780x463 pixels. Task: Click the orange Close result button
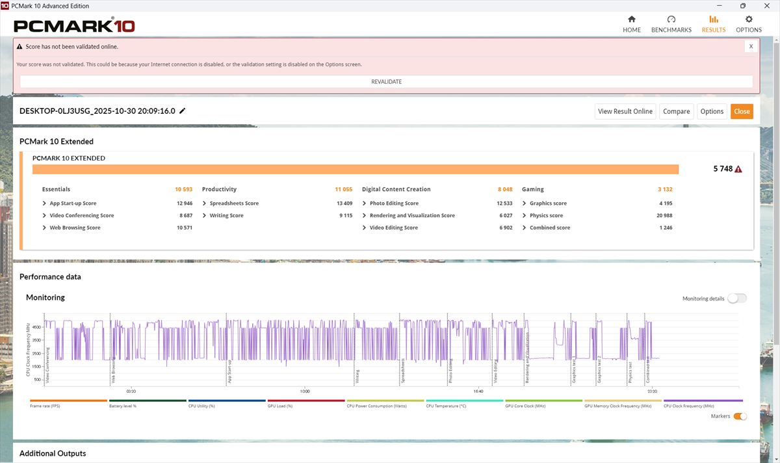(742, 111)
